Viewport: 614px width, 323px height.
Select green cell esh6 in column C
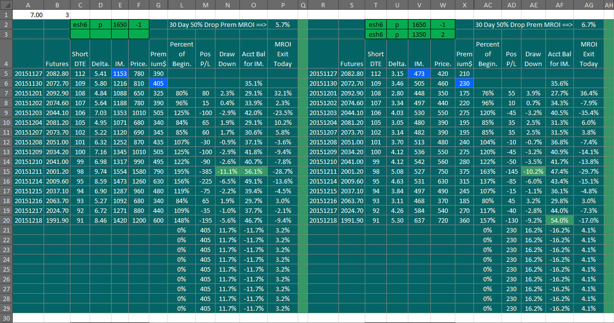[x=80, y=24]
